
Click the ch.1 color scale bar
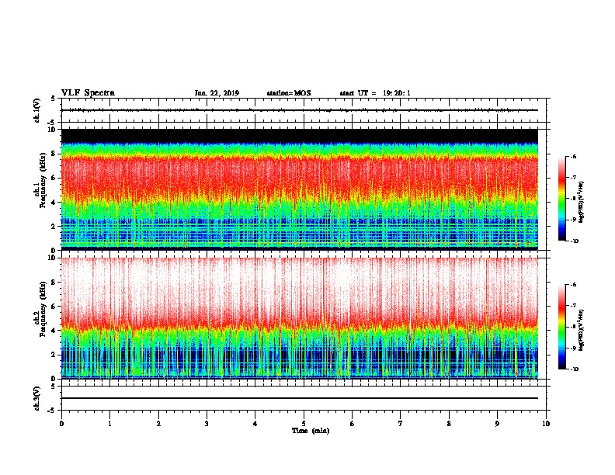click(x=561, y=199)
